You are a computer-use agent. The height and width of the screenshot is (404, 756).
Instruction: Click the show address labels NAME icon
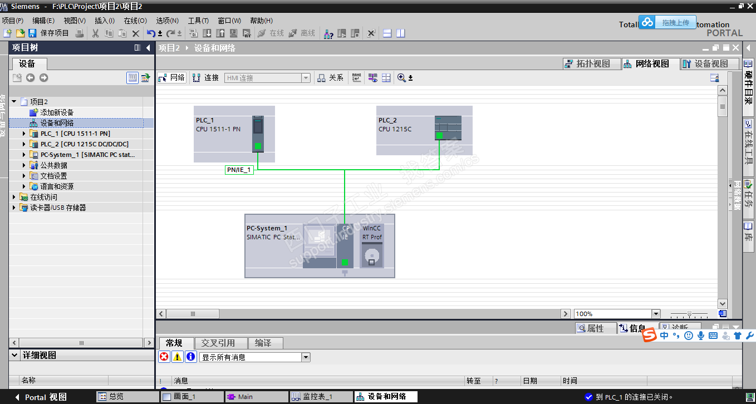pyautogui.click(x=356, y=78)
